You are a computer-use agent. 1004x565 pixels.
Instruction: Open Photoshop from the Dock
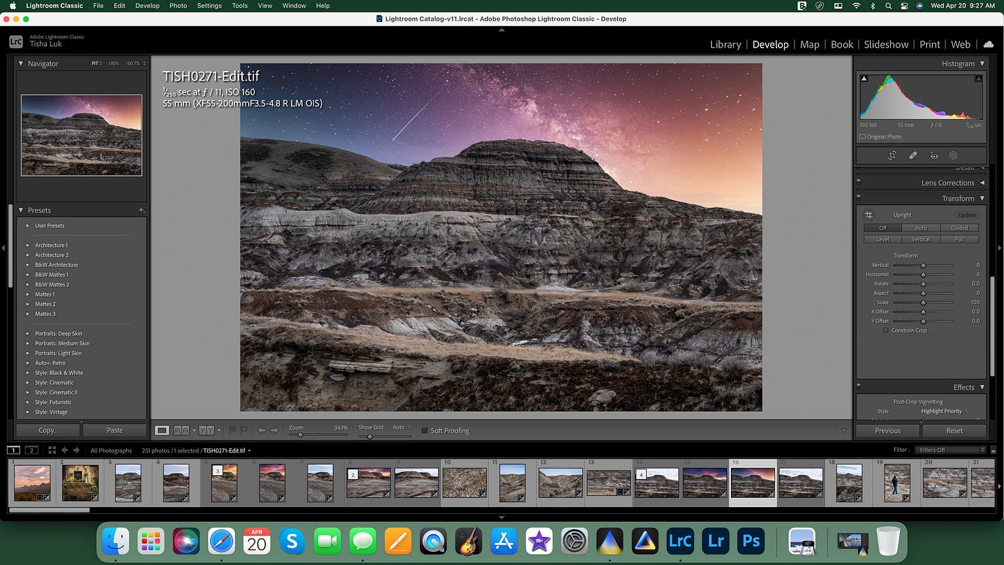(751, 541)
